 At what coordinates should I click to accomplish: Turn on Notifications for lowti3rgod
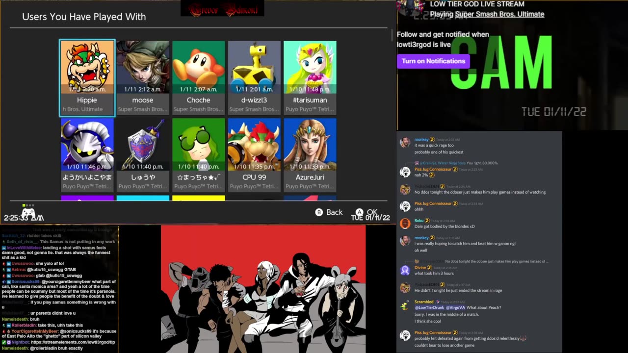pos(433,61)
